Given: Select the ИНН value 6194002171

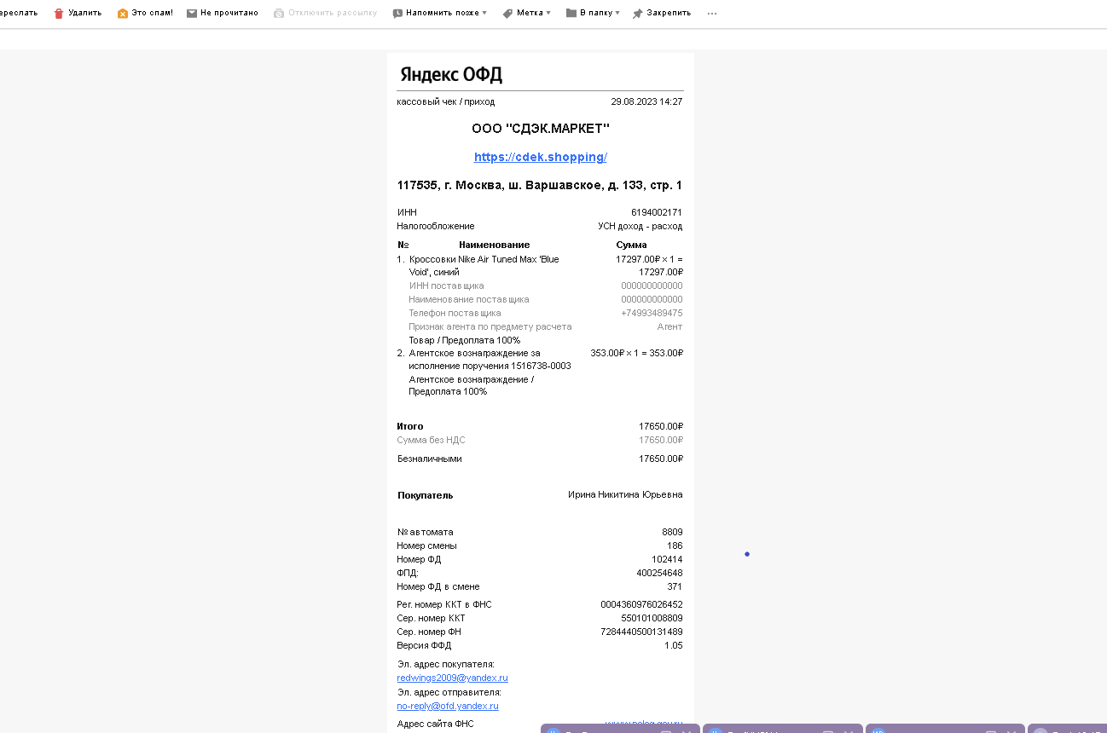Looking at the screenshot, I should 657,212.
